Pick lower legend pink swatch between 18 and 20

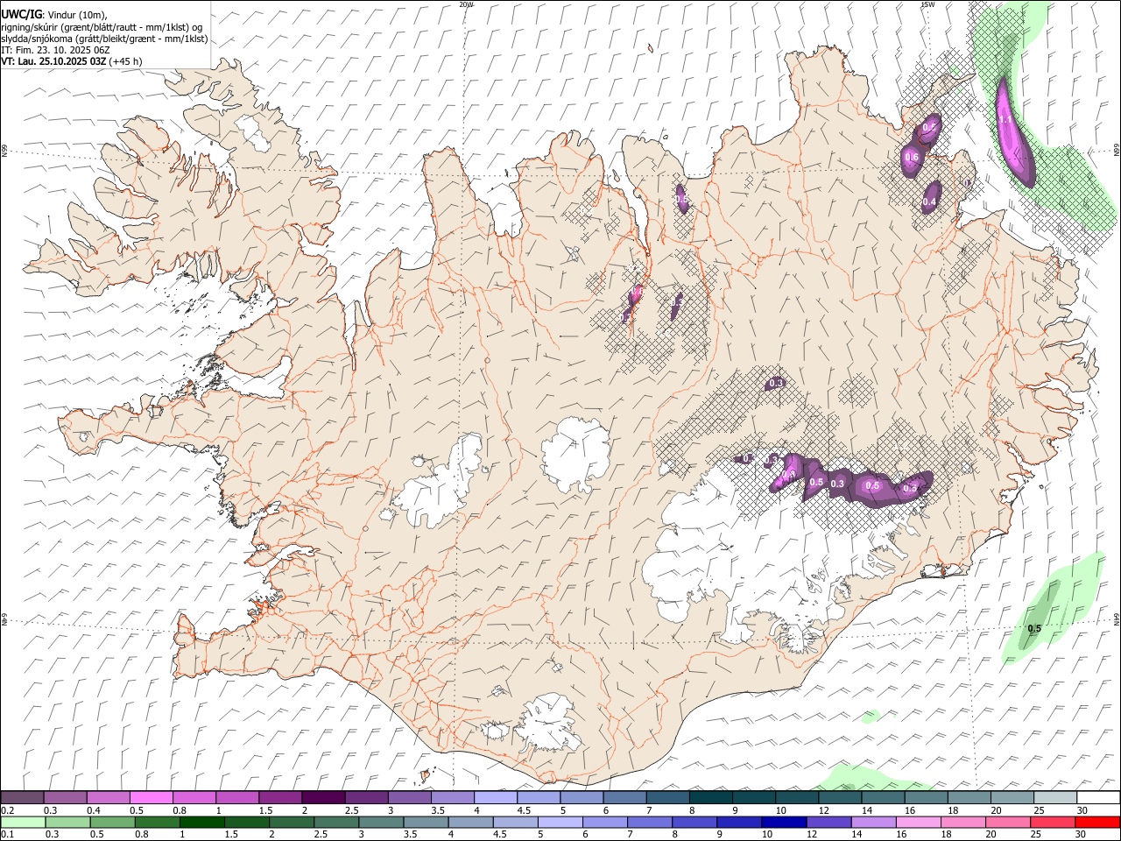pyautogui.click(x=962, y=822)
